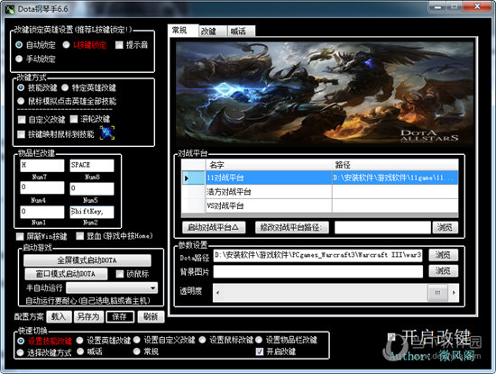Click the Num2 field containing ShiftKey
The image size is (496, 374).
click(x=92, y=212)
